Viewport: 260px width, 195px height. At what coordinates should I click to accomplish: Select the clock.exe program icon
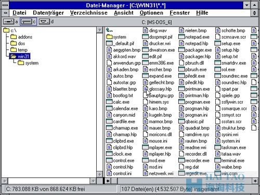click(109, 154)
